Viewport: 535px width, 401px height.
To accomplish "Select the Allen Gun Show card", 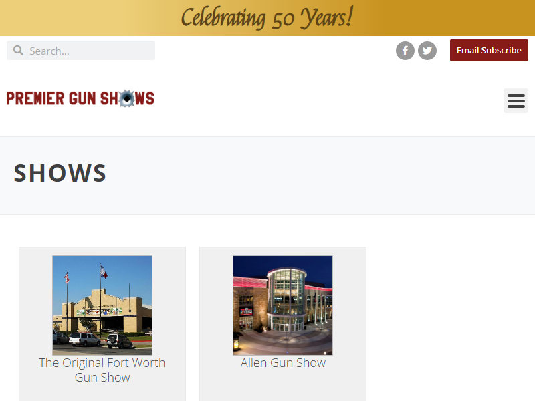I will [x=283, y=323].
